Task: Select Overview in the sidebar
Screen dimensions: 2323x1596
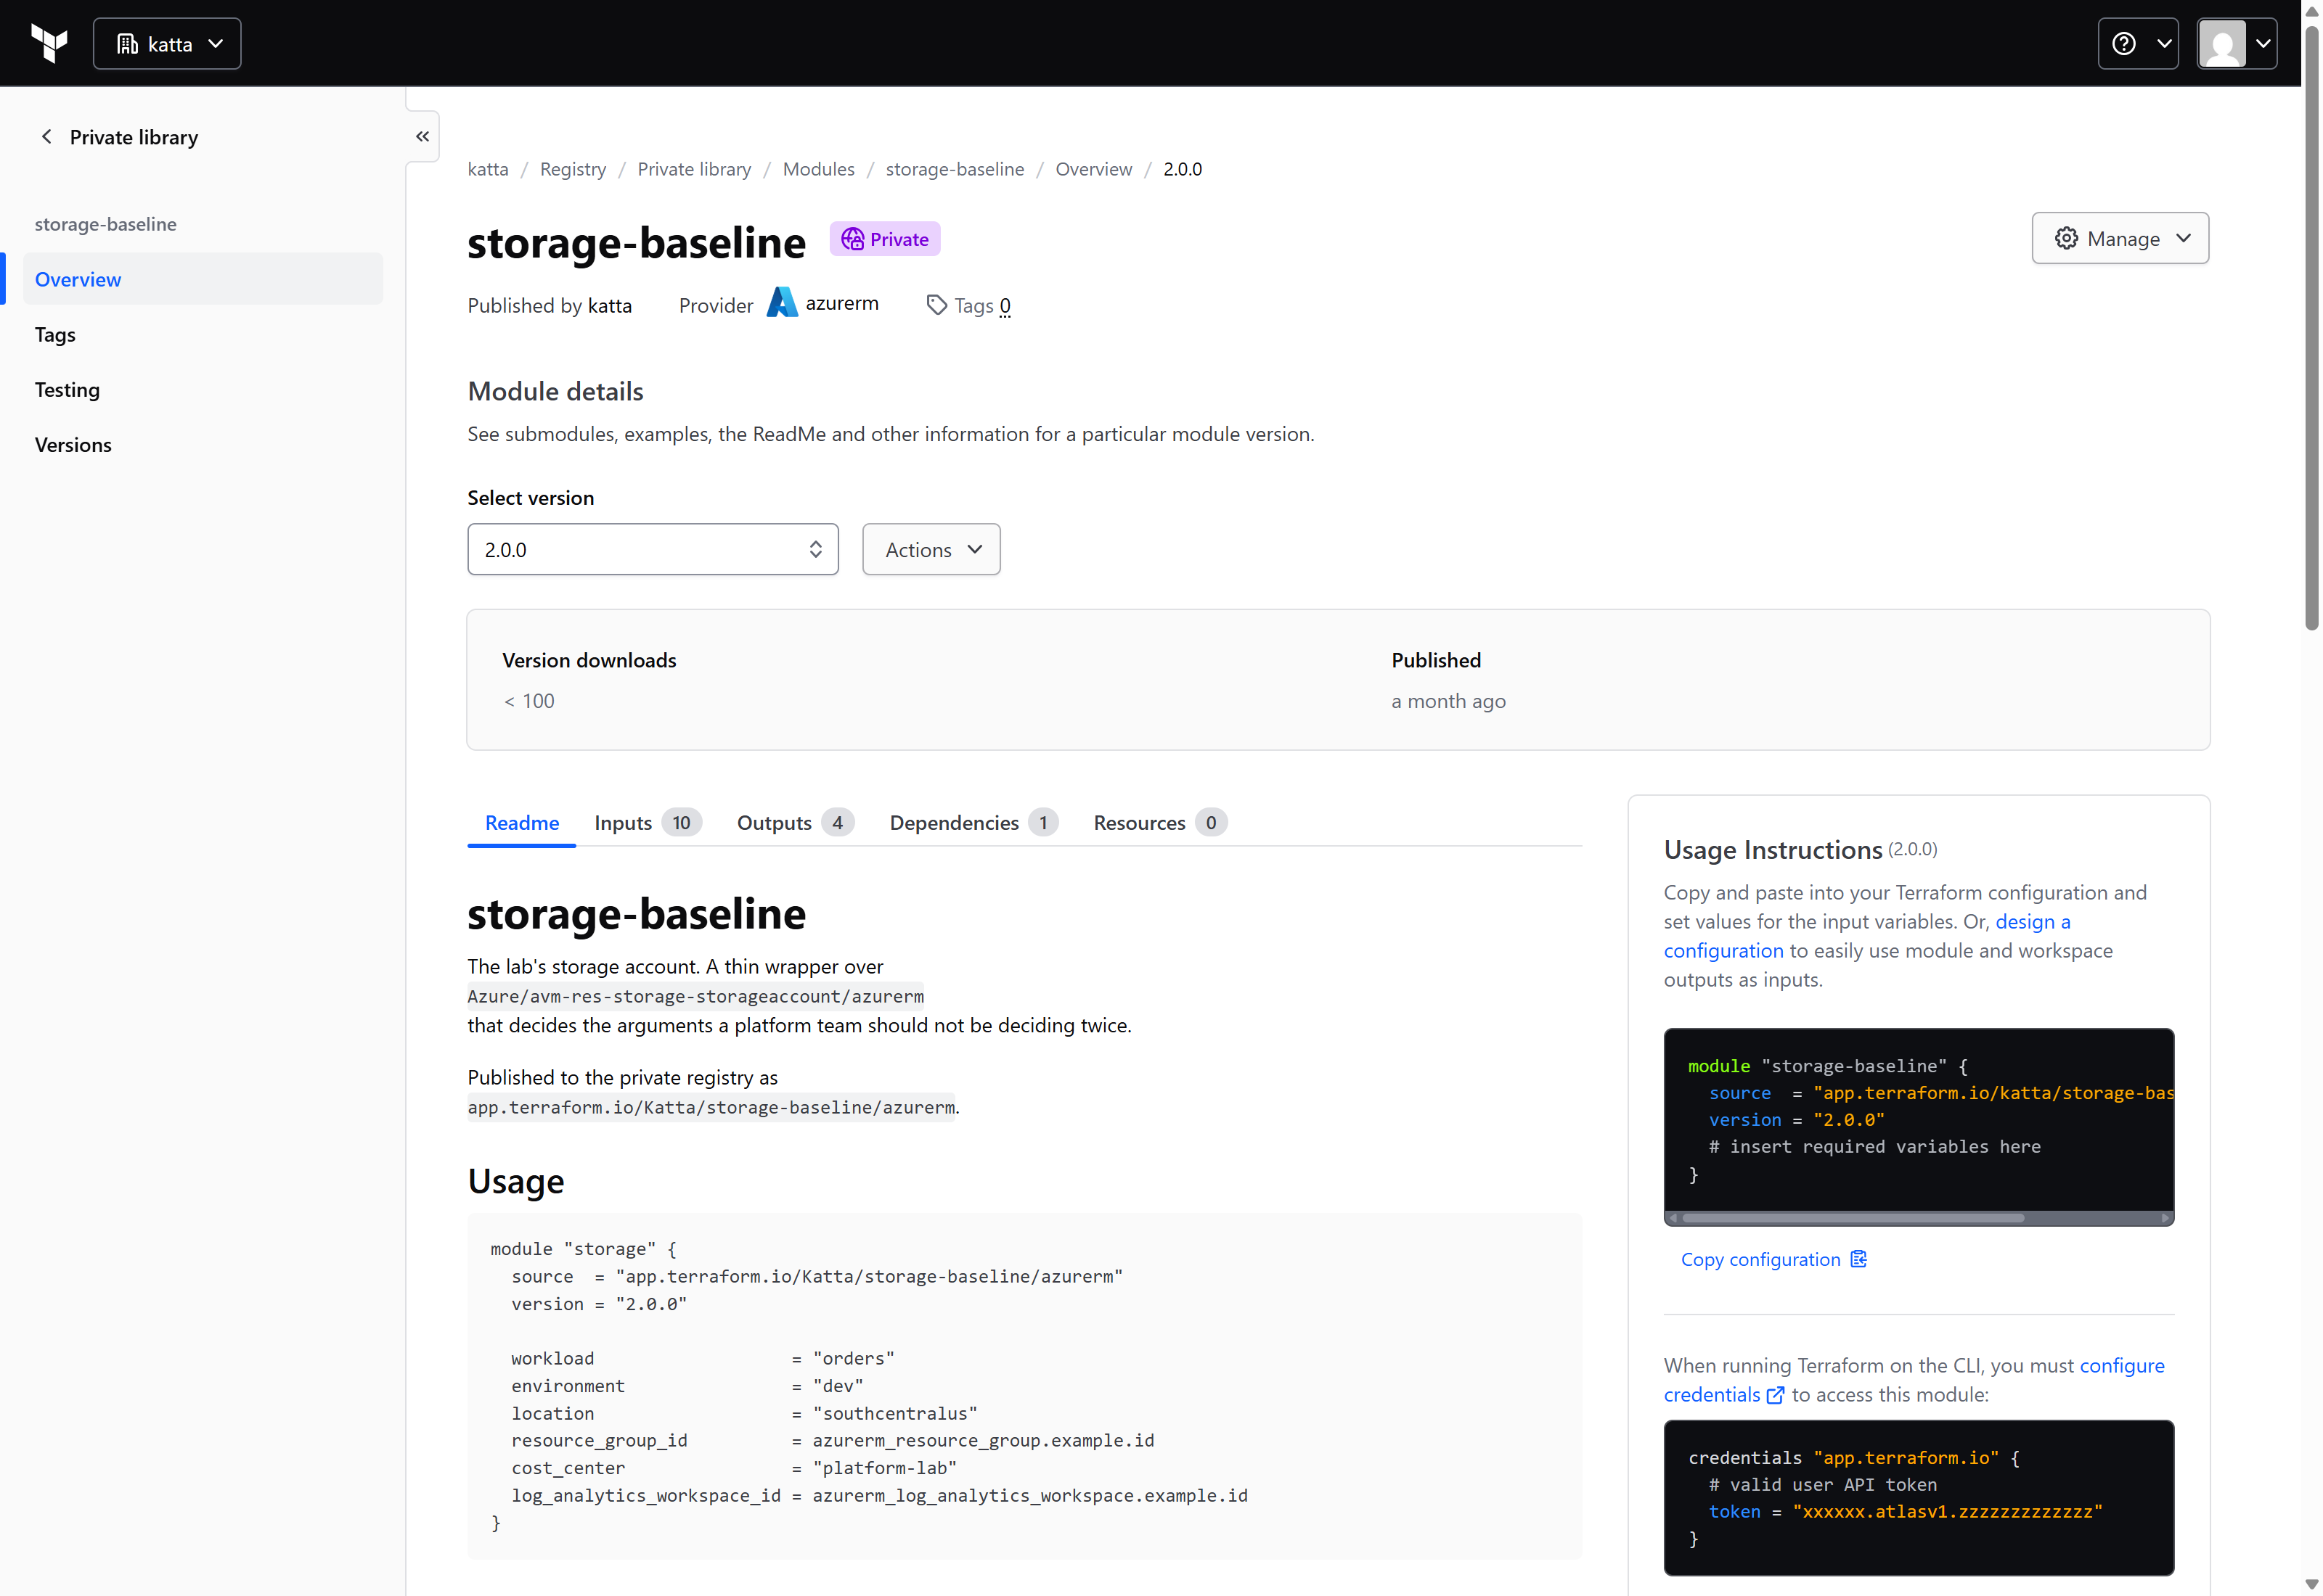Action: tap(203, 279)
